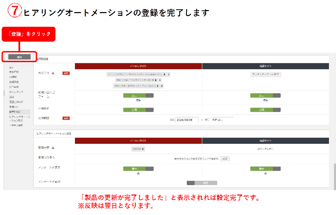The width and height of the screenshot is (336, 215).
Task: Expand the IT・ソフトウェア category arrow
Action: 165,75
